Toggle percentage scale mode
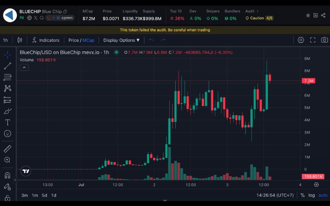 (x=302, y=195)
